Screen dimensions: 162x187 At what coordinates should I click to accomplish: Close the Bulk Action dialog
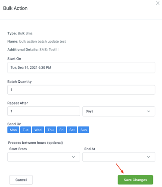pos(158,3)
